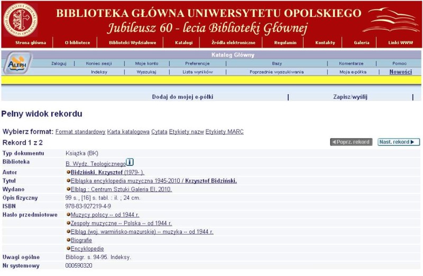Open O bibliotece menu item
The height and width of the screenshot is (276, 423).
point(77,43)
